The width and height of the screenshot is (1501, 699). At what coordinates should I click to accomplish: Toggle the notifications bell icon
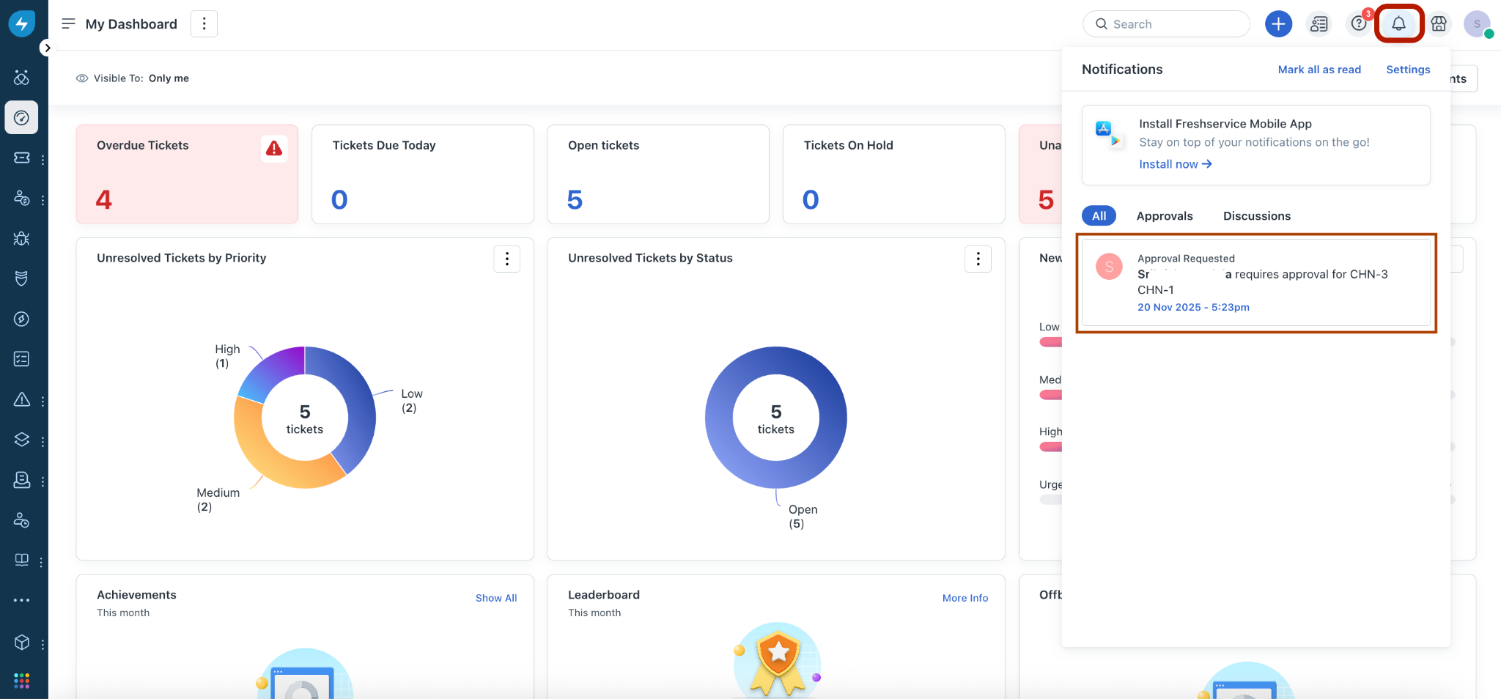[x=1398, y=24]
